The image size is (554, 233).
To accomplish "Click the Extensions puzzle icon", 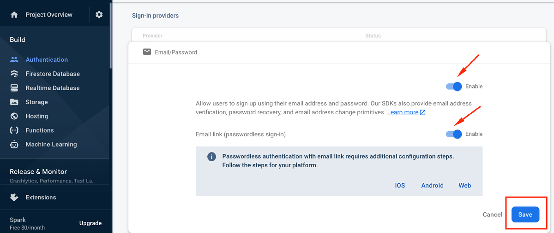I will 14,197.
